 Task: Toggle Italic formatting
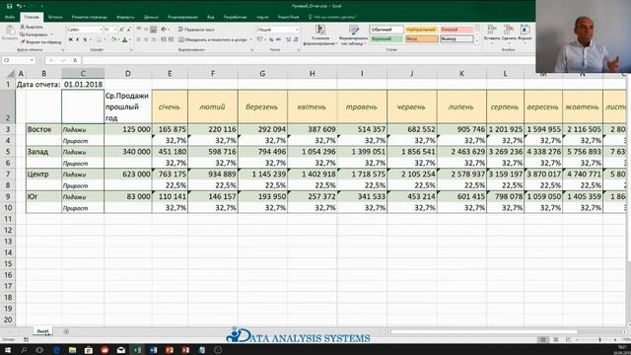(78, 39)
